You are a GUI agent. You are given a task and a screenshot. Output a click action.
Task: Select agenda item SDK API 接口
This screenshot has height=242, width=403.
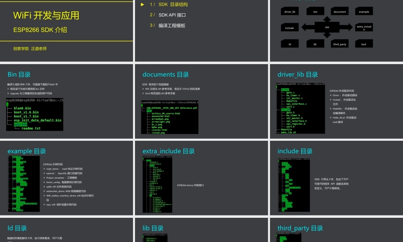[172, 15]
